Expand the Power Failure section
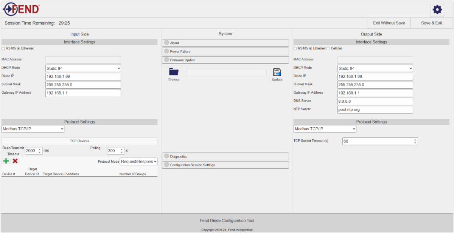The height and width of the screenshot is (233, 454). [225, 51]
